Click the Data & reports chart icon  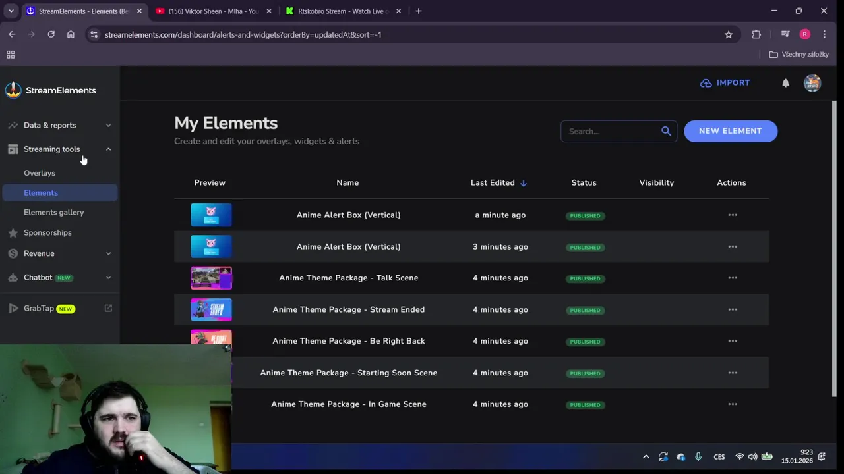point(13,125)
